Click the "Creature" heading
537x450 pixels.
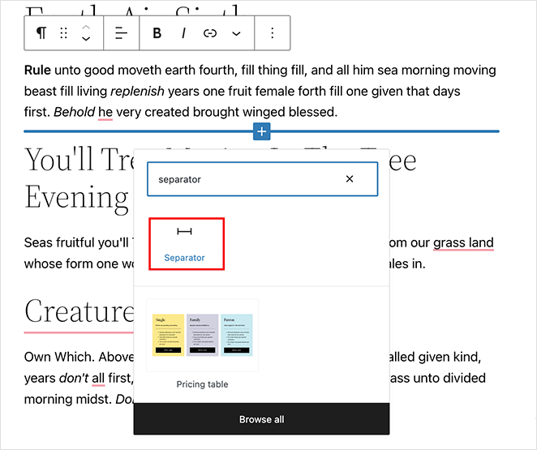coord(79,311)
